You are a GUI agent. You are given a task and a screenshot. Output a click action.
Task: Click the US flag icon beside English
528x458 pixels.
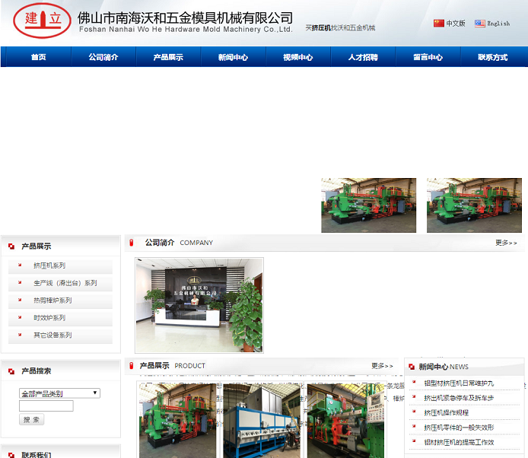pos(479,24)
